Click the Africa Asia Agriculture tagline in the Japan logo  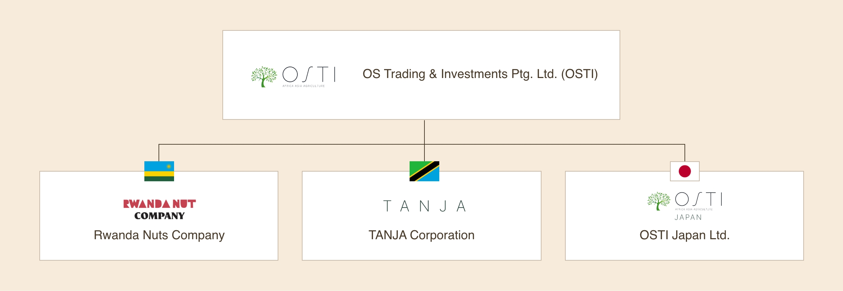(694, 209)
